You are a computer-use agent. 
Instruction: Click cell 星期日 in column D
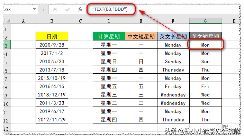(109, 61)
